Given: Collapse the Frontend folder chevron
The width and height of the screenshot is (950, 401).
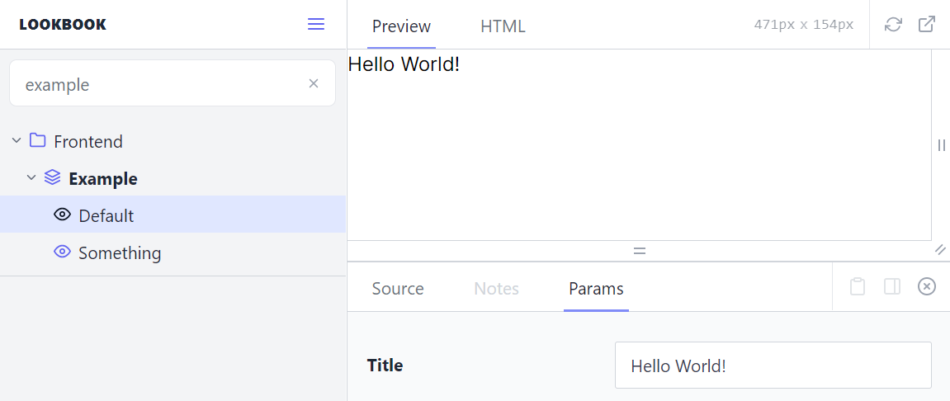Looking at the screenshot, I should click(17, 141).
